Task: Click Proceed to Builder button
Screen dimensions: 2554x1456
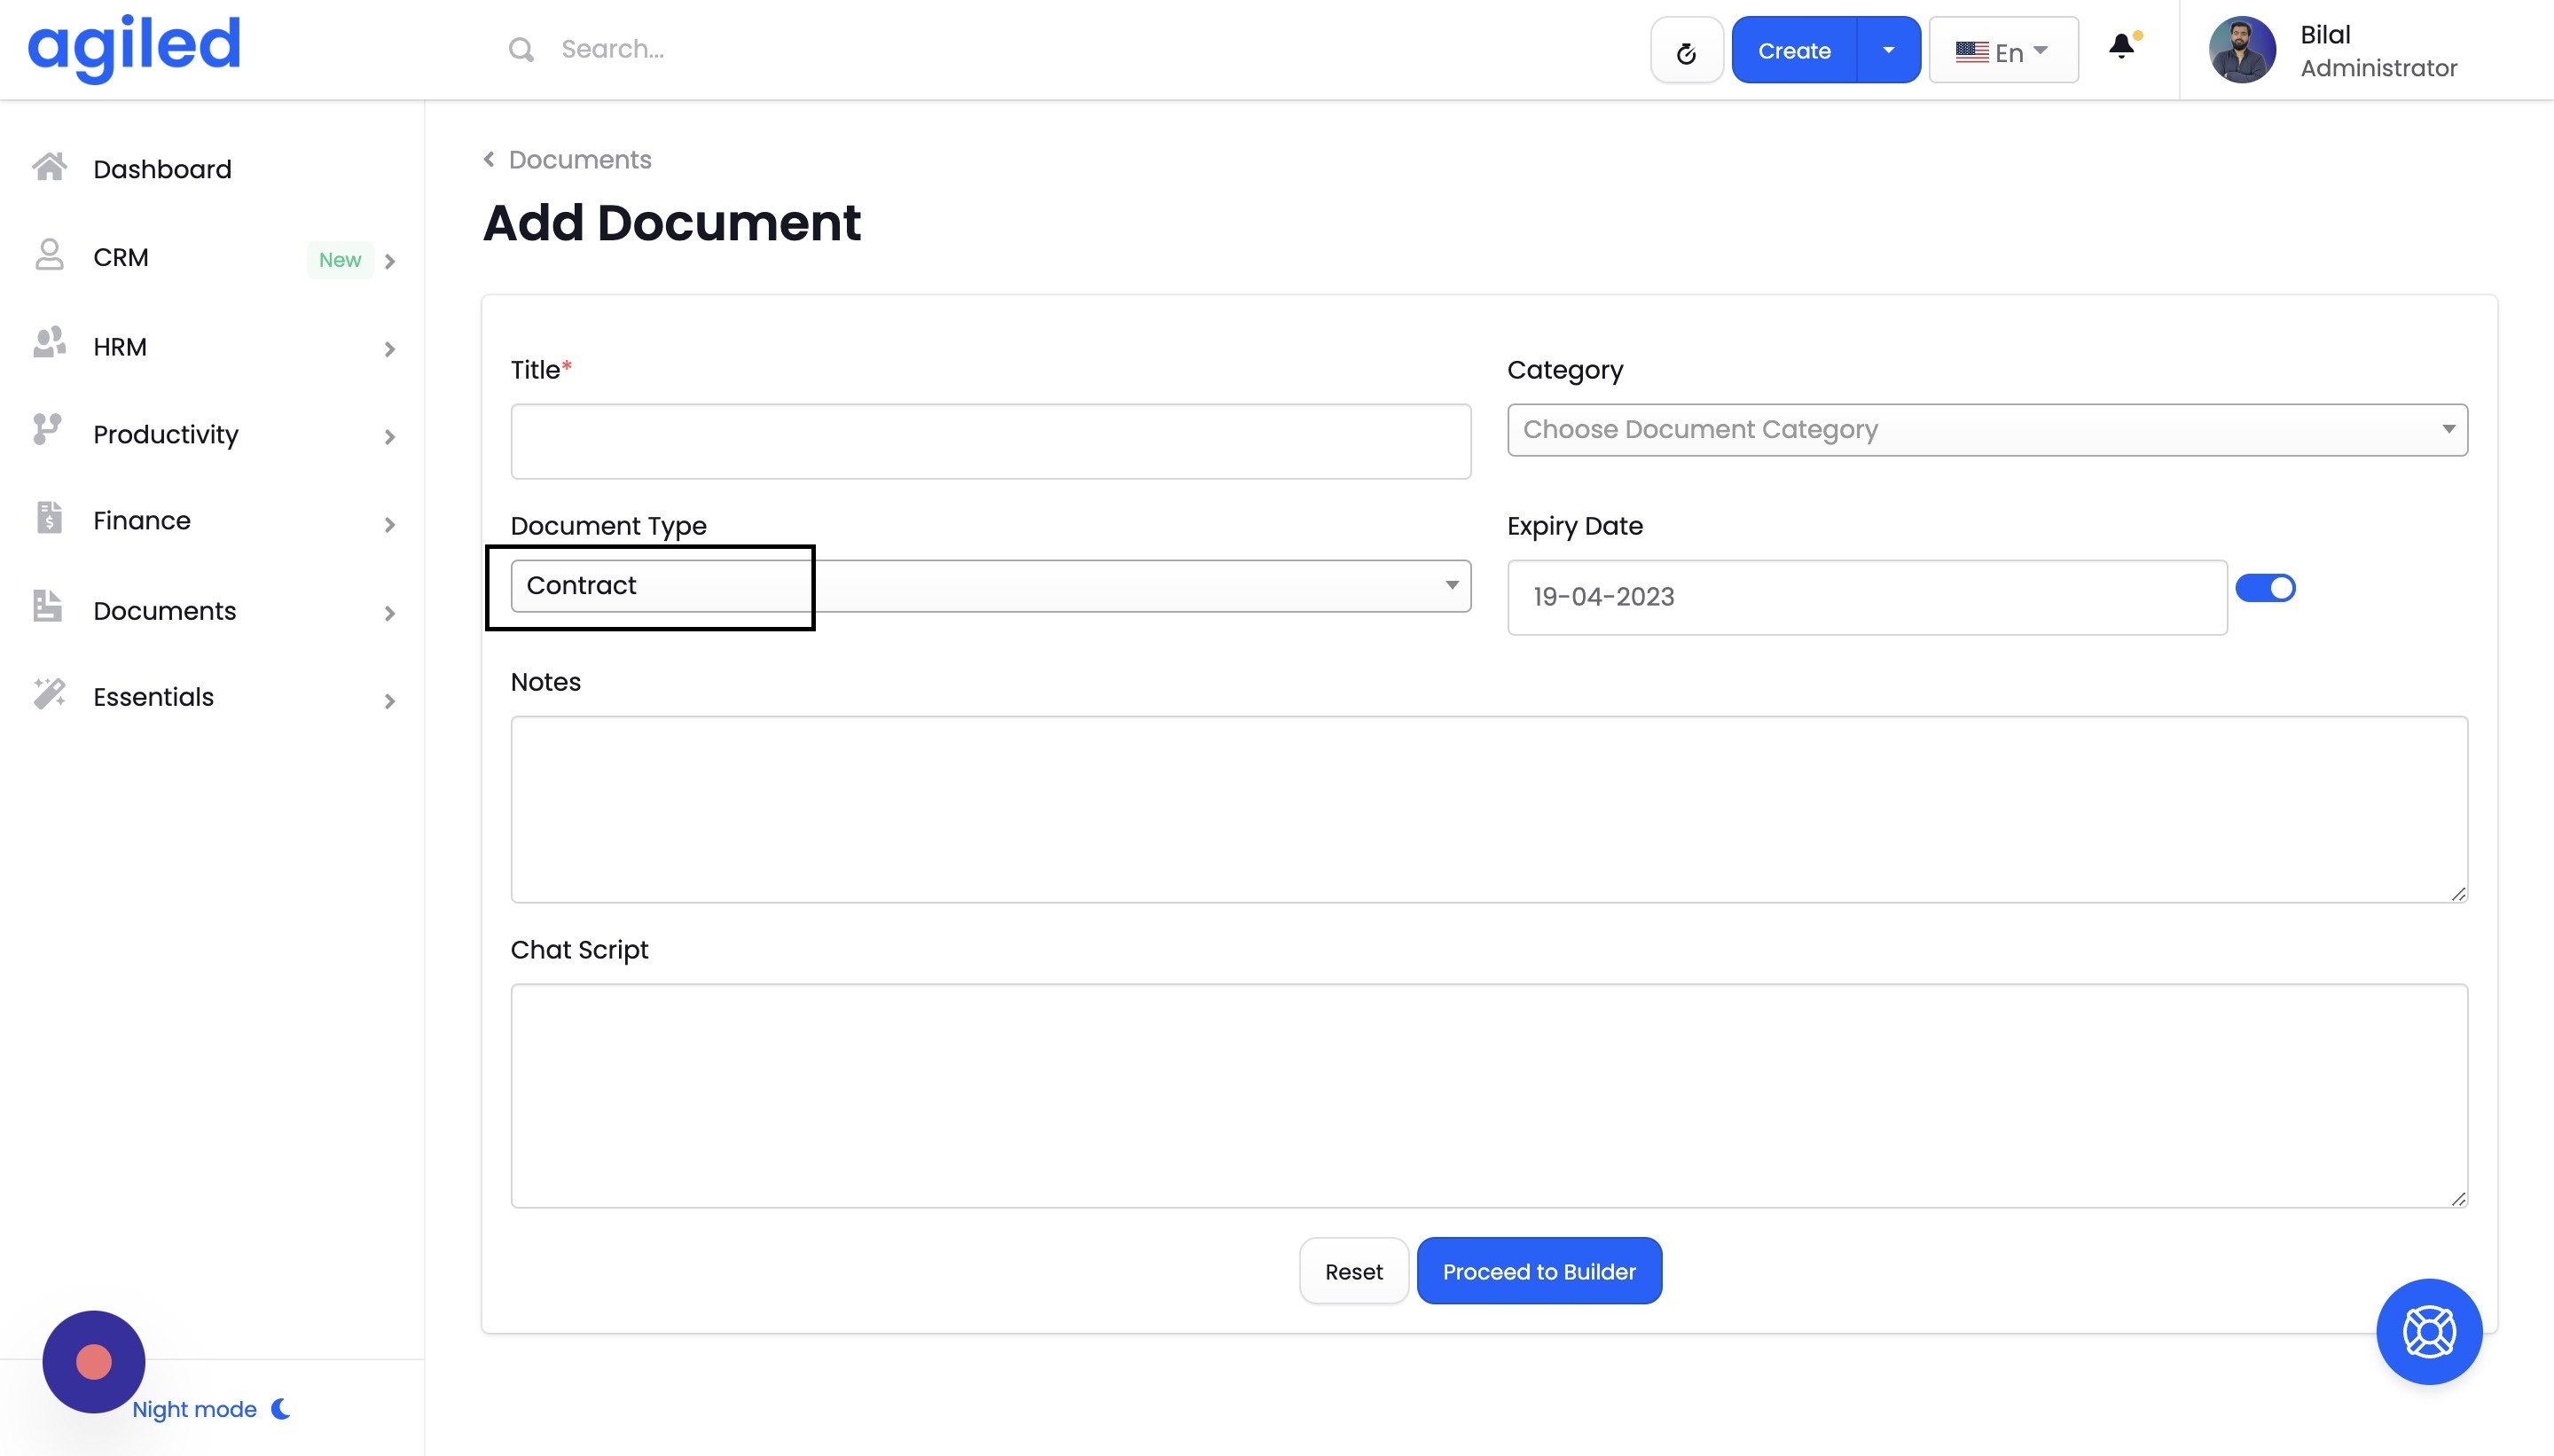Action: tap(1538, 1271)
